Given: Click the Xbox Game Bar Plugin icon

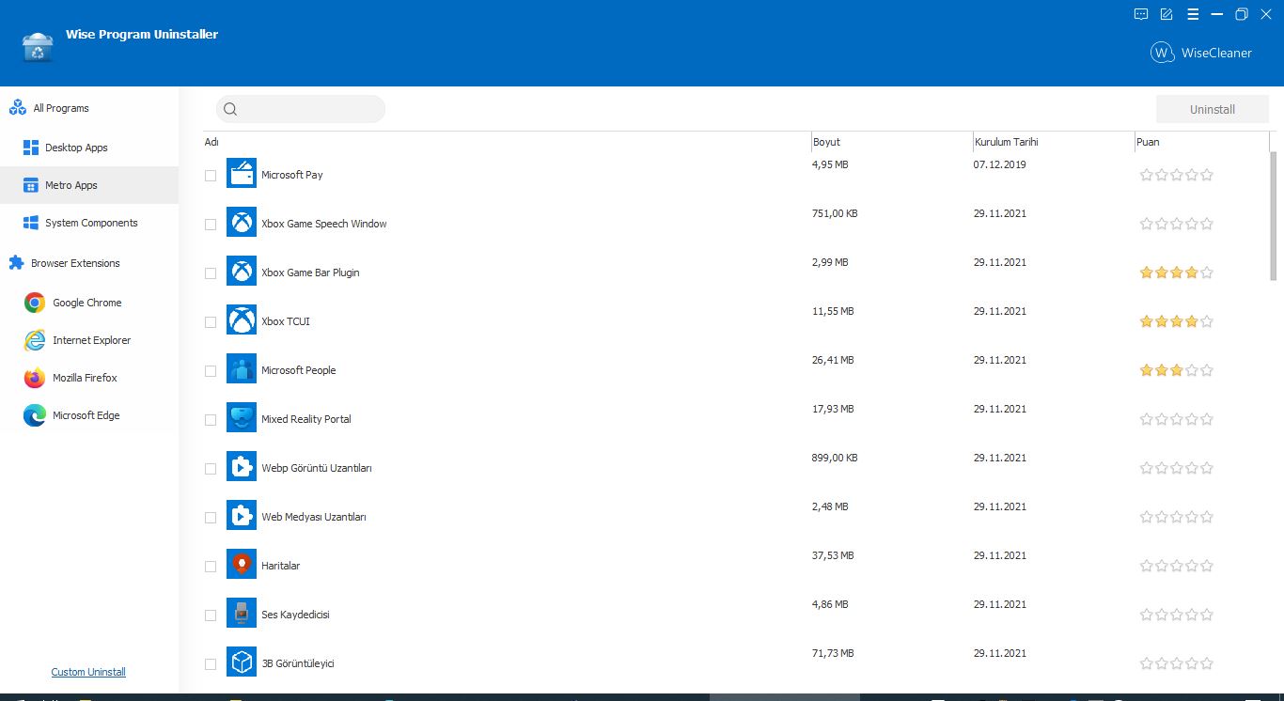Looking at the screenshot, I should tap(242, 273).
